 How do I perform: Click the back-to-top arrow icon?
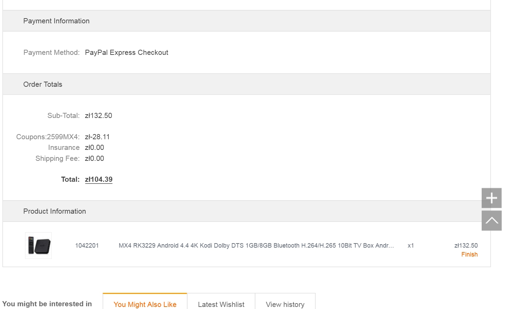(491, 221)
